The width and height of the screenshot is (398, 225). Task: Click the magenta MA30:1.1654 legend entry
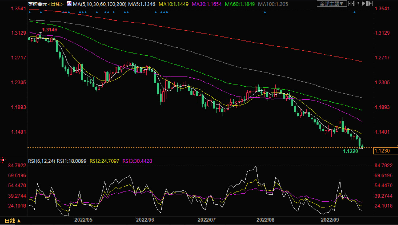click(206, 4)
